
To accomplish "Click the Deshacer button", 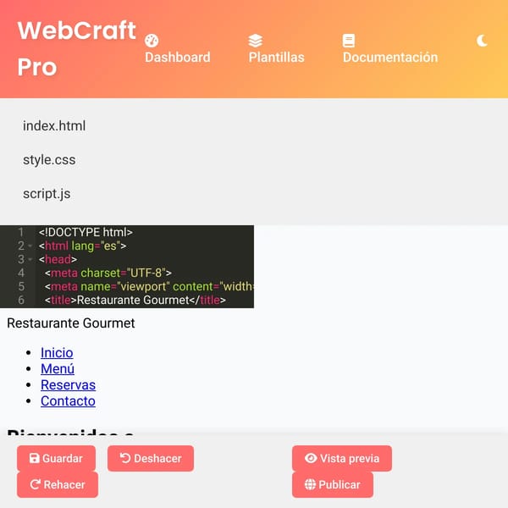I will point(151,458).
